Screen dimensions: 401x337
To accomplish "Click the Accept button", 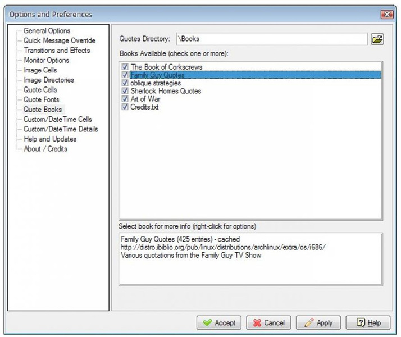I will click(x=219, y=323).
